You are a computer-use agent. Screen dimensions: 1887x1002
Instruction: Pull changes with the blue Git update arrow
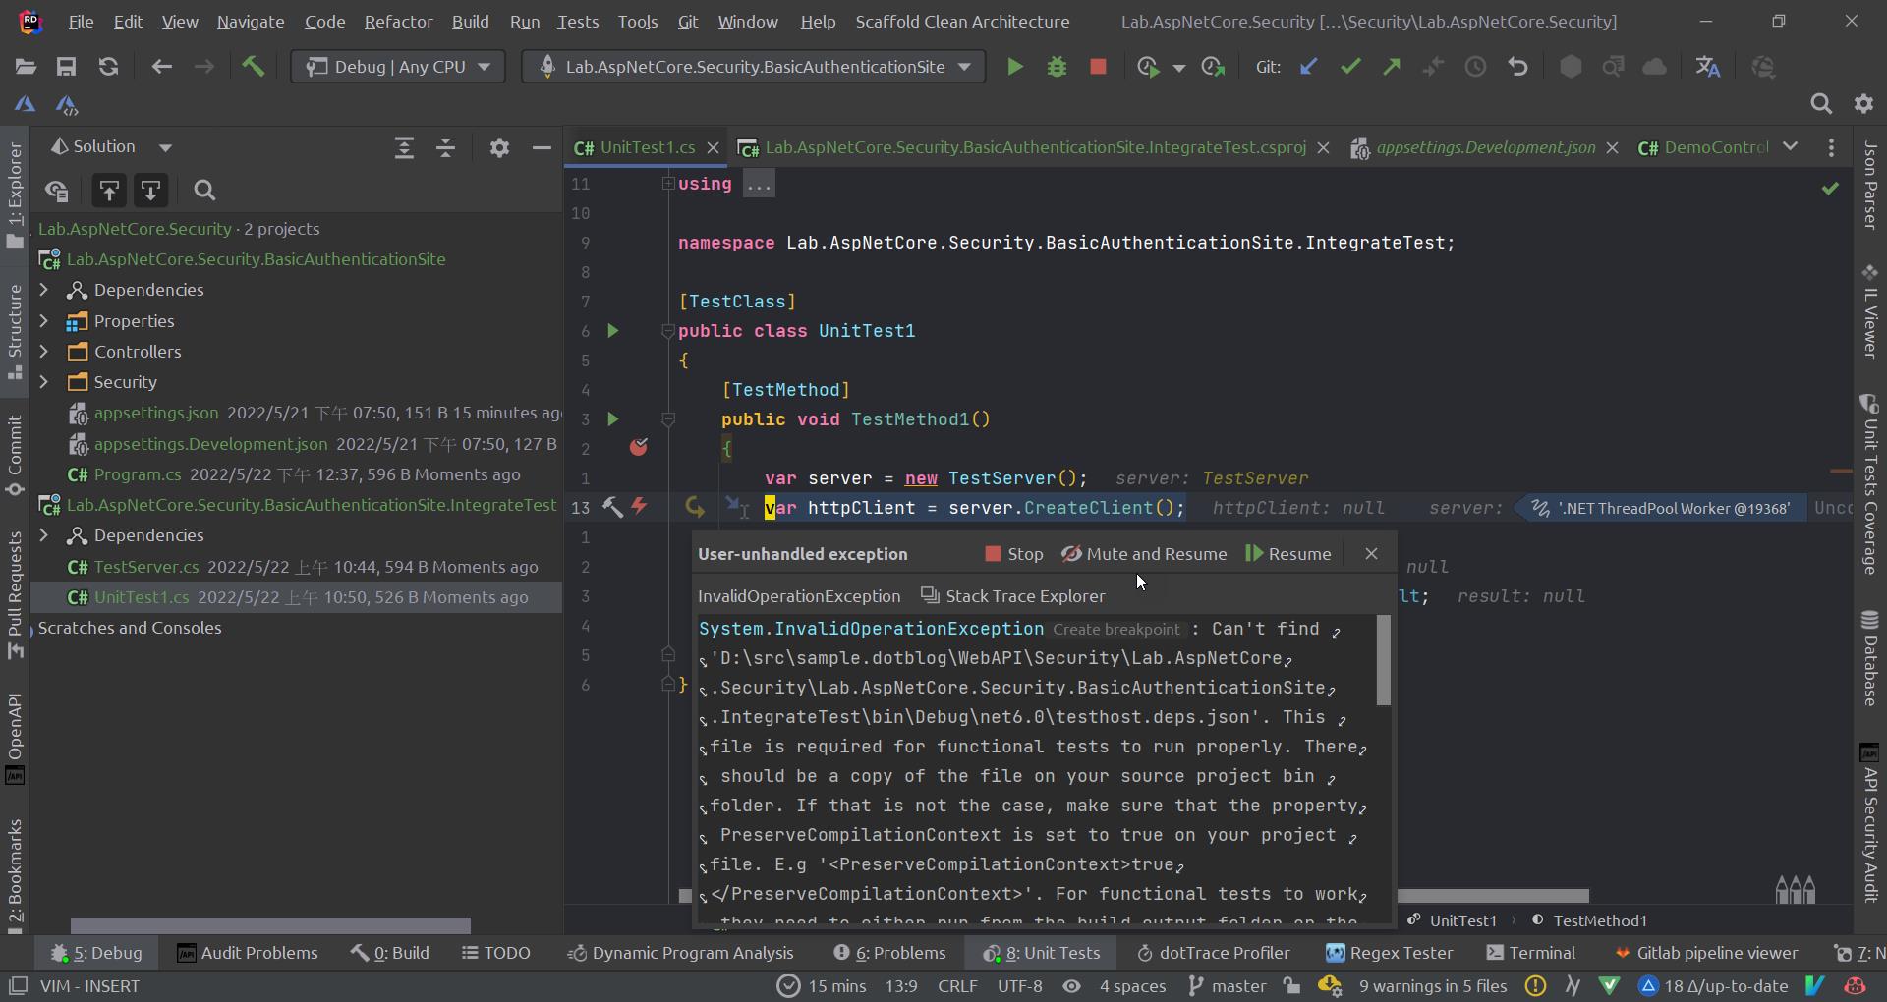[x=1309, y=66]
